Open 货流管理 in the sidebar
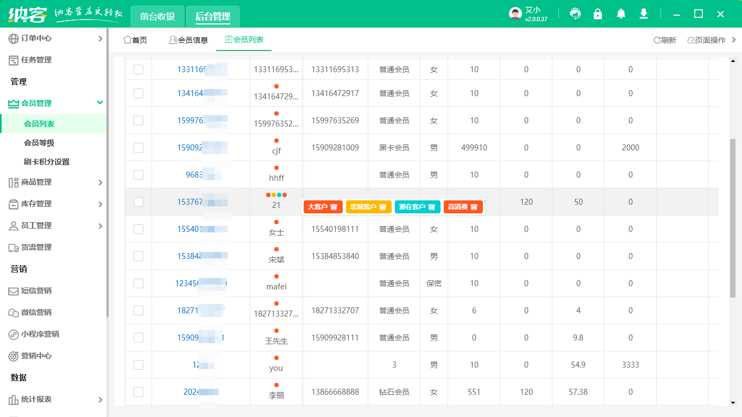The width and height of the screenshot is (742, 417). pos(36,247)
